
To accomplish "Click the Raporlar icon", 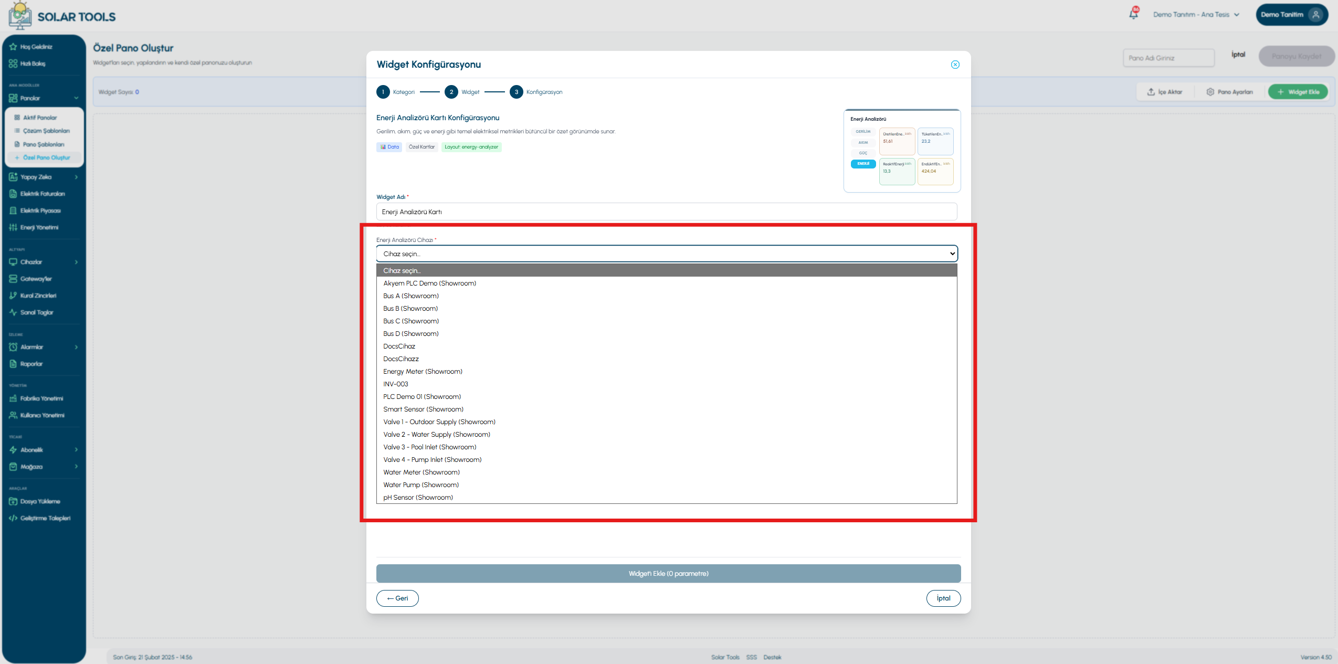I will (13, 364).
